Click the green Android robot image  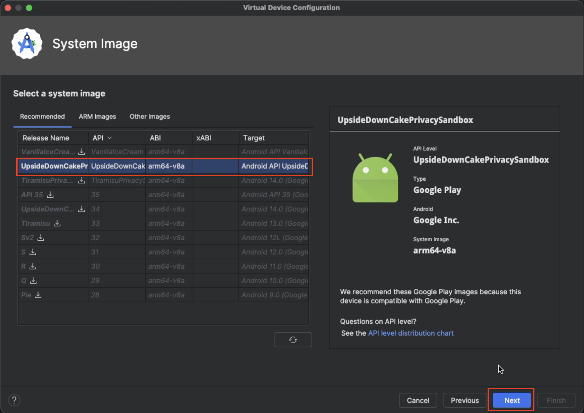tap(375, 178)
